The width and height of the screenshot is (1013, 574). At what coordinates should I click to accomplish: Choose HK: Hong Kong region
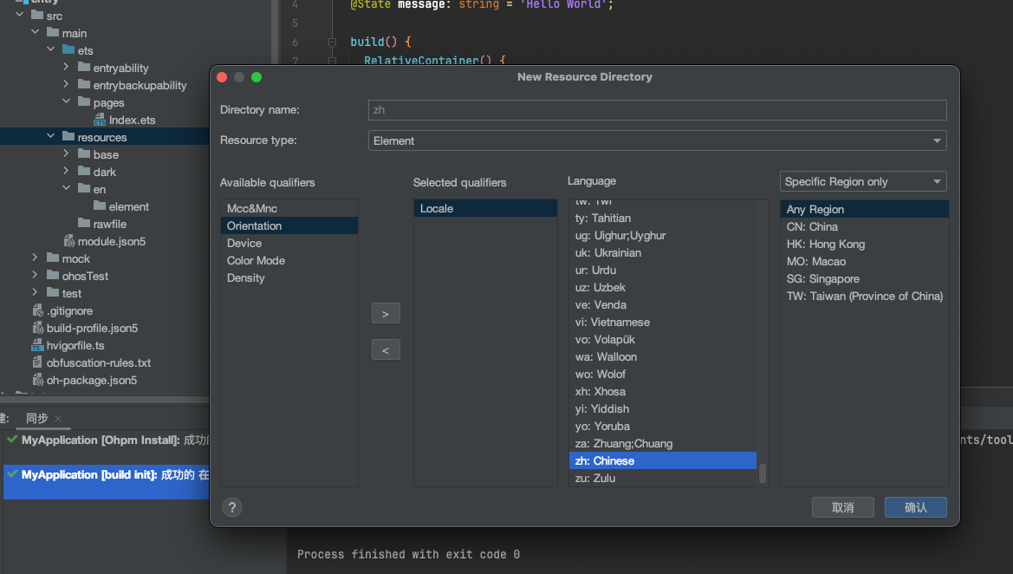[865, 245]
